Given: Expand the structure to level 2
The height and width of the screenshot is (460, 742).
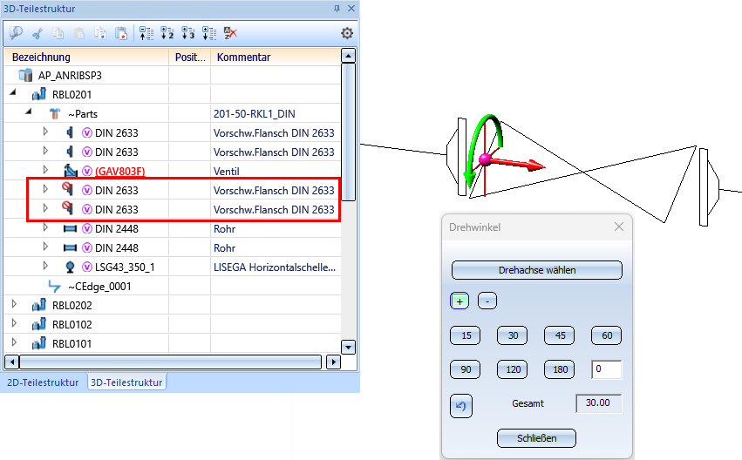Looking at the screenshot, I should [167, 33].
